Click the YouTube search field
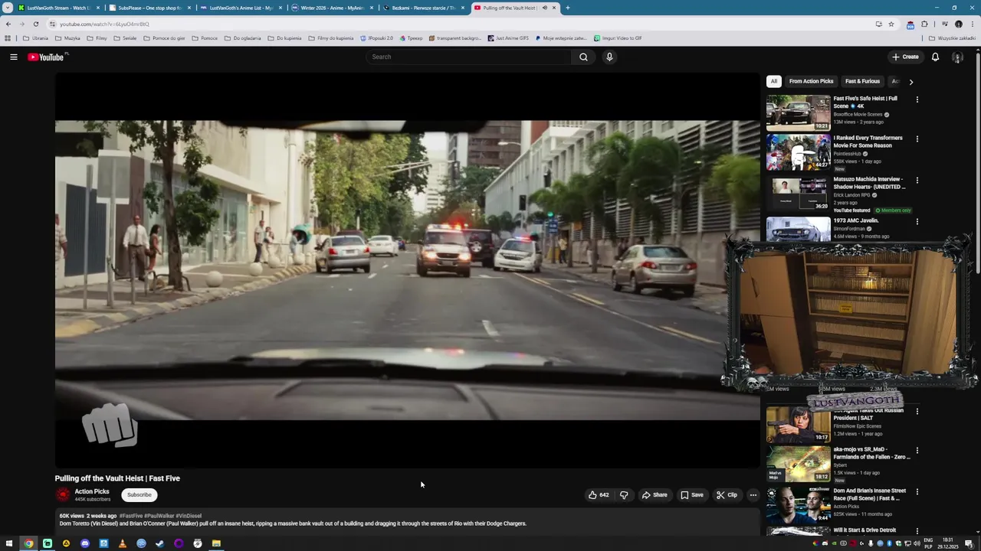 click(468, 57)
